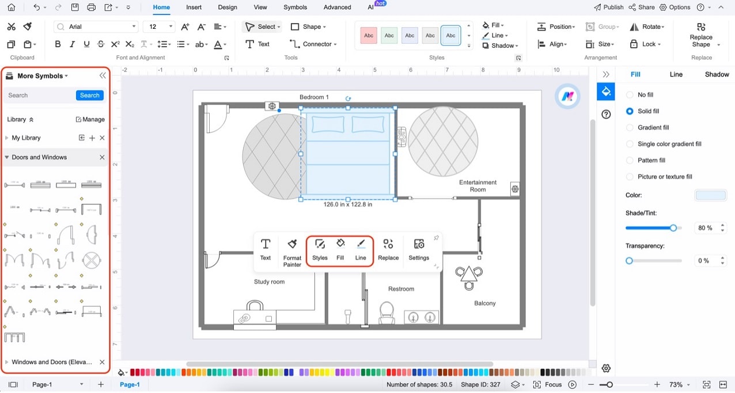This screenshot has width=735, height=393.
Task: Click Manage library button
Action: [90, 120]
